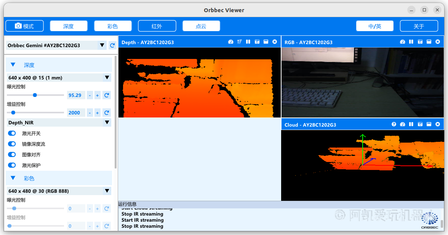Show the Cloud panel speed gauge info
Image resolution: width=448 pixels, height=235 pixels.
(403, 124)
